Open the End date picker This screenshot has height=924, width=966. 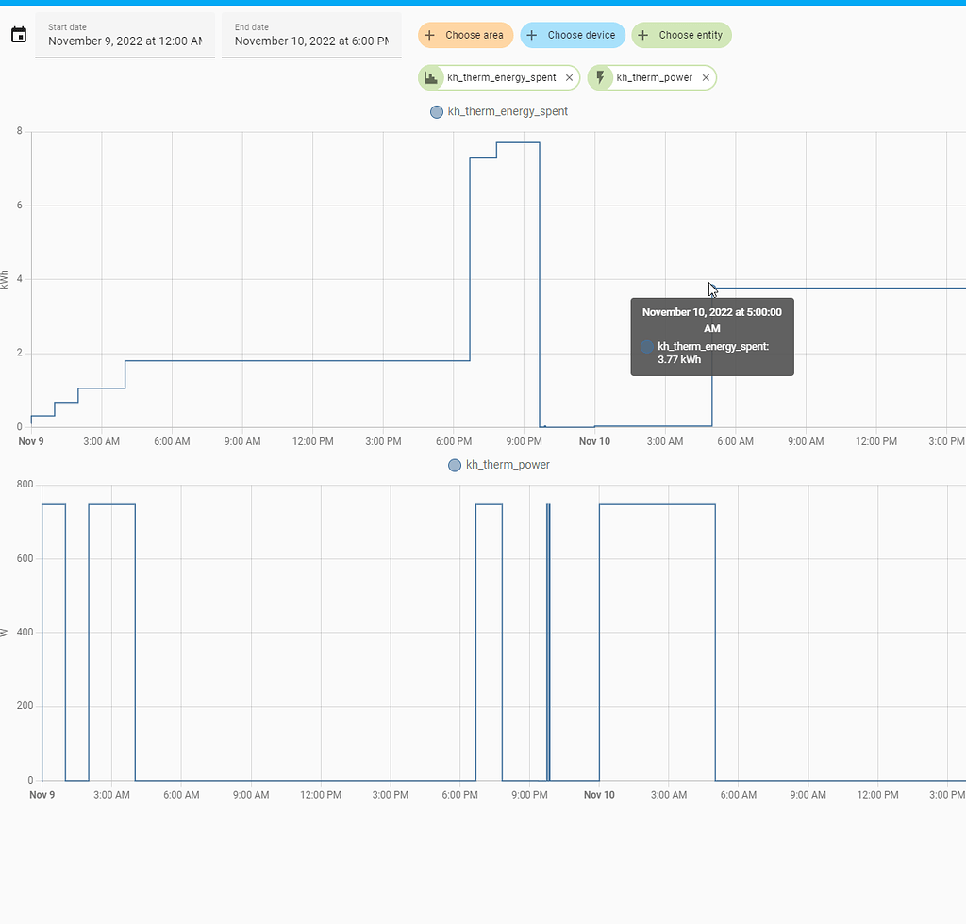[311, 41]
